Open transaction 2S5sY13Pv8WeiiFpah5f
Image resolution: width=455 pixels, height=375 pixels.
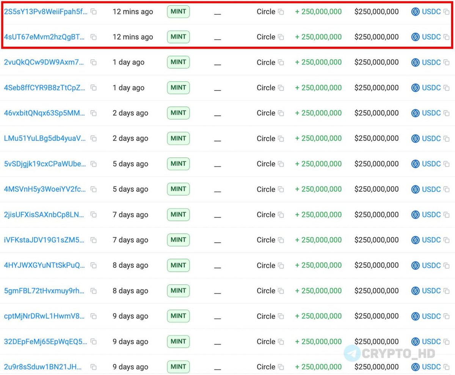pos(45,12)
